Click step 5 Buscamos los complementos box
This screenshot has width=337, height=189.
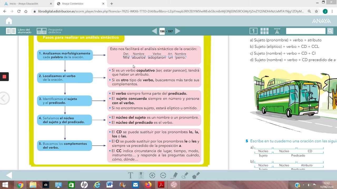[x=65, y=145]
